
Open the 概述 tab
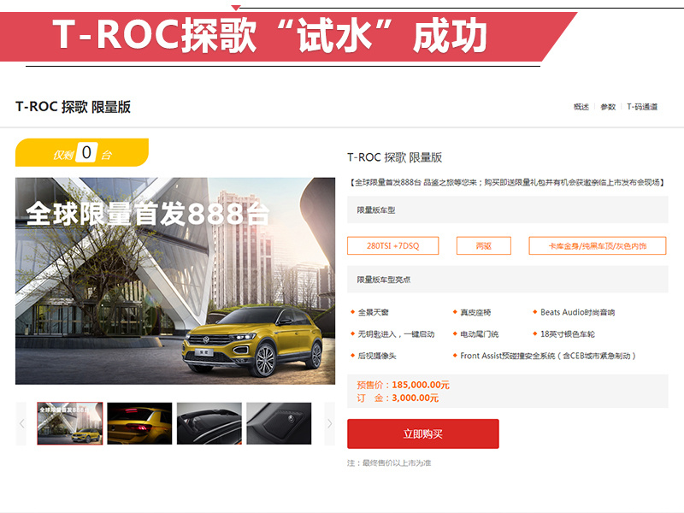(581, 107)
